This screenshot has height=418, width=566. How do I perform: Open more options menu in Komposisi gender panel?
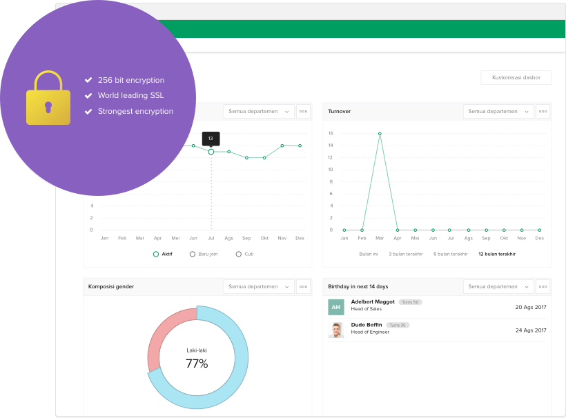[303, 287]
